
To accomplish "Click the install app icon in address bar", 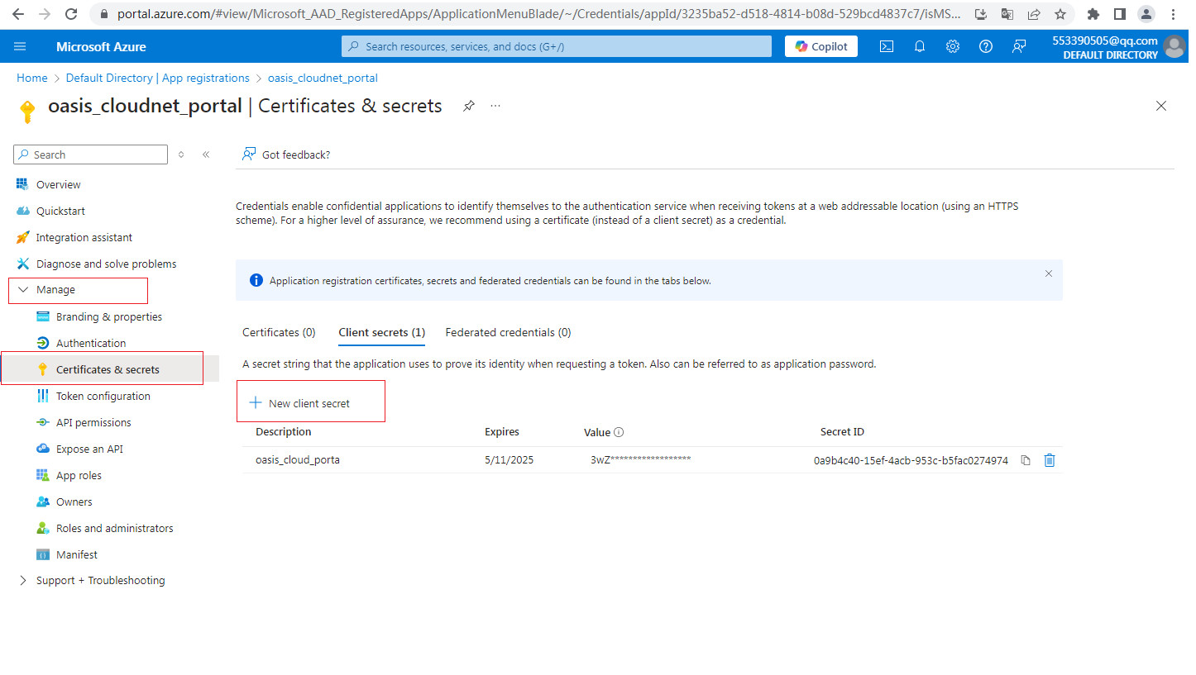I will coord(981,14).
